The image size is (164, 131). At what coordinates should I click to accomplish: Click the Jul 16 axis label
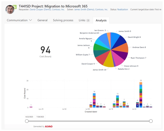(x=111, y=109)
